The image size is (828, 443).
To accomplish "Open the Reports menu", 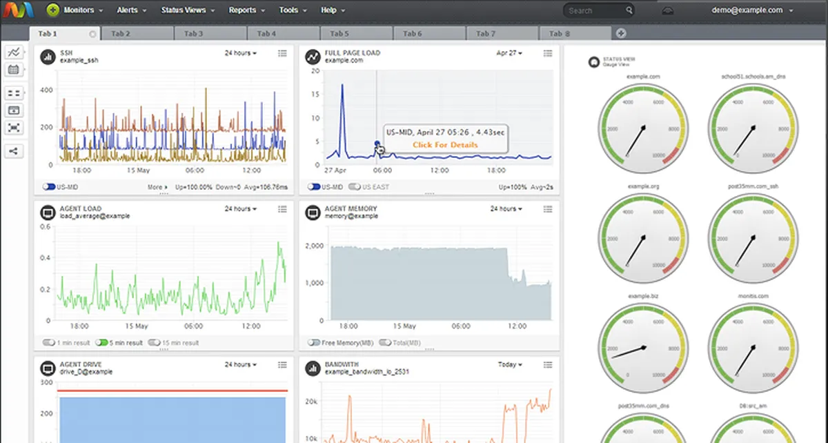I will [246, 10].
